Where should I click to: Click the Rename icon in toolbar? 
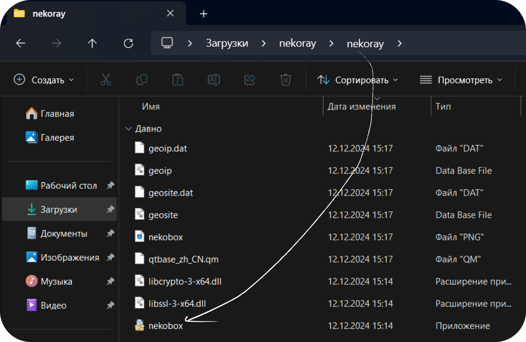click(214, 80)
